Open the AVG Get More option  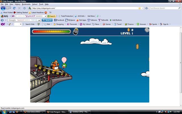[x=91, y=16]
